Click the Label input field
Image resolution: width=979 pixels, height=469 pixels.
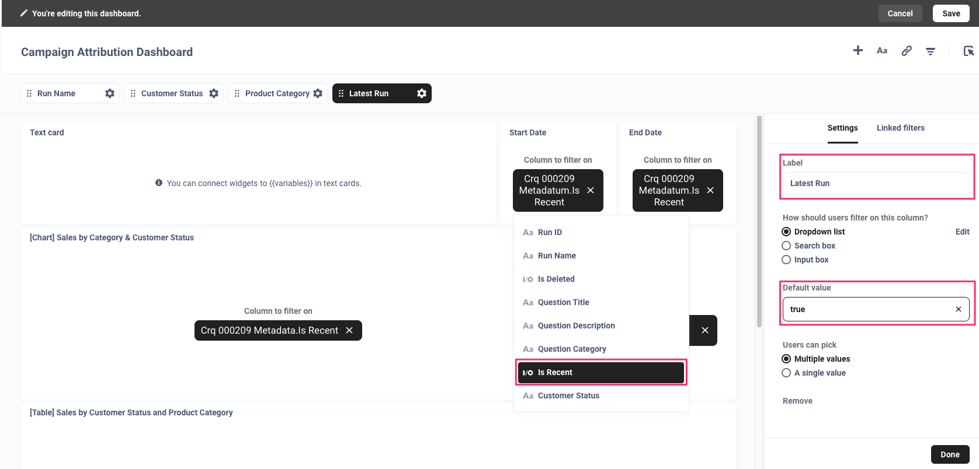875,183
